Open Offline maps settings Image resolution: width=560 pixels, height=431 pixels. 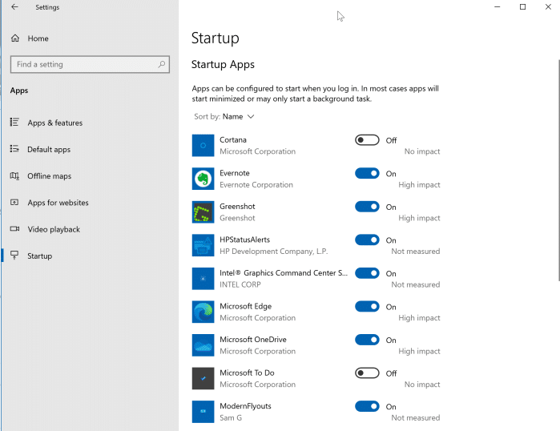pyautogui.click(x=49, y=176)
